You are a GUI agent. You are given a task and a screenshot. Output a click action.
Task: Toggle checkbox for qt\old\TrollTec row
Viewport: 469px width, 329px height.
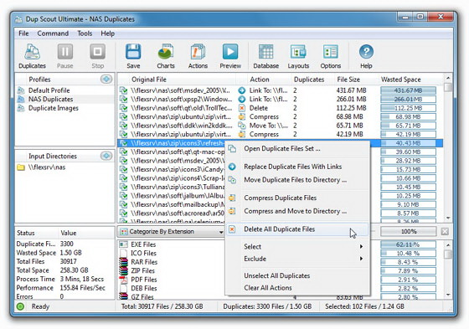click(123, 108)
